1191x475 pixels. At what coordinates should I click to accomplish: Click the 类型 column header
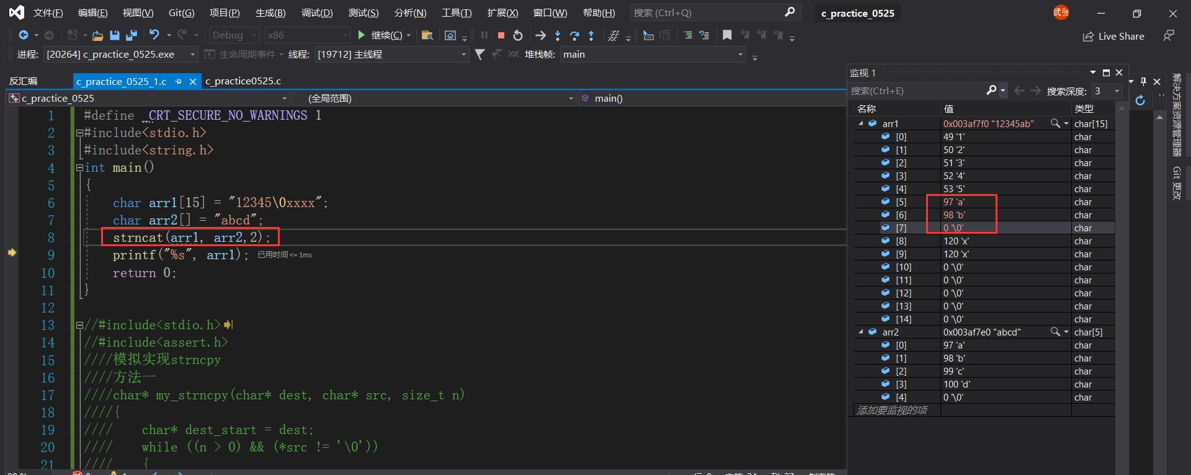point(1093,109)
